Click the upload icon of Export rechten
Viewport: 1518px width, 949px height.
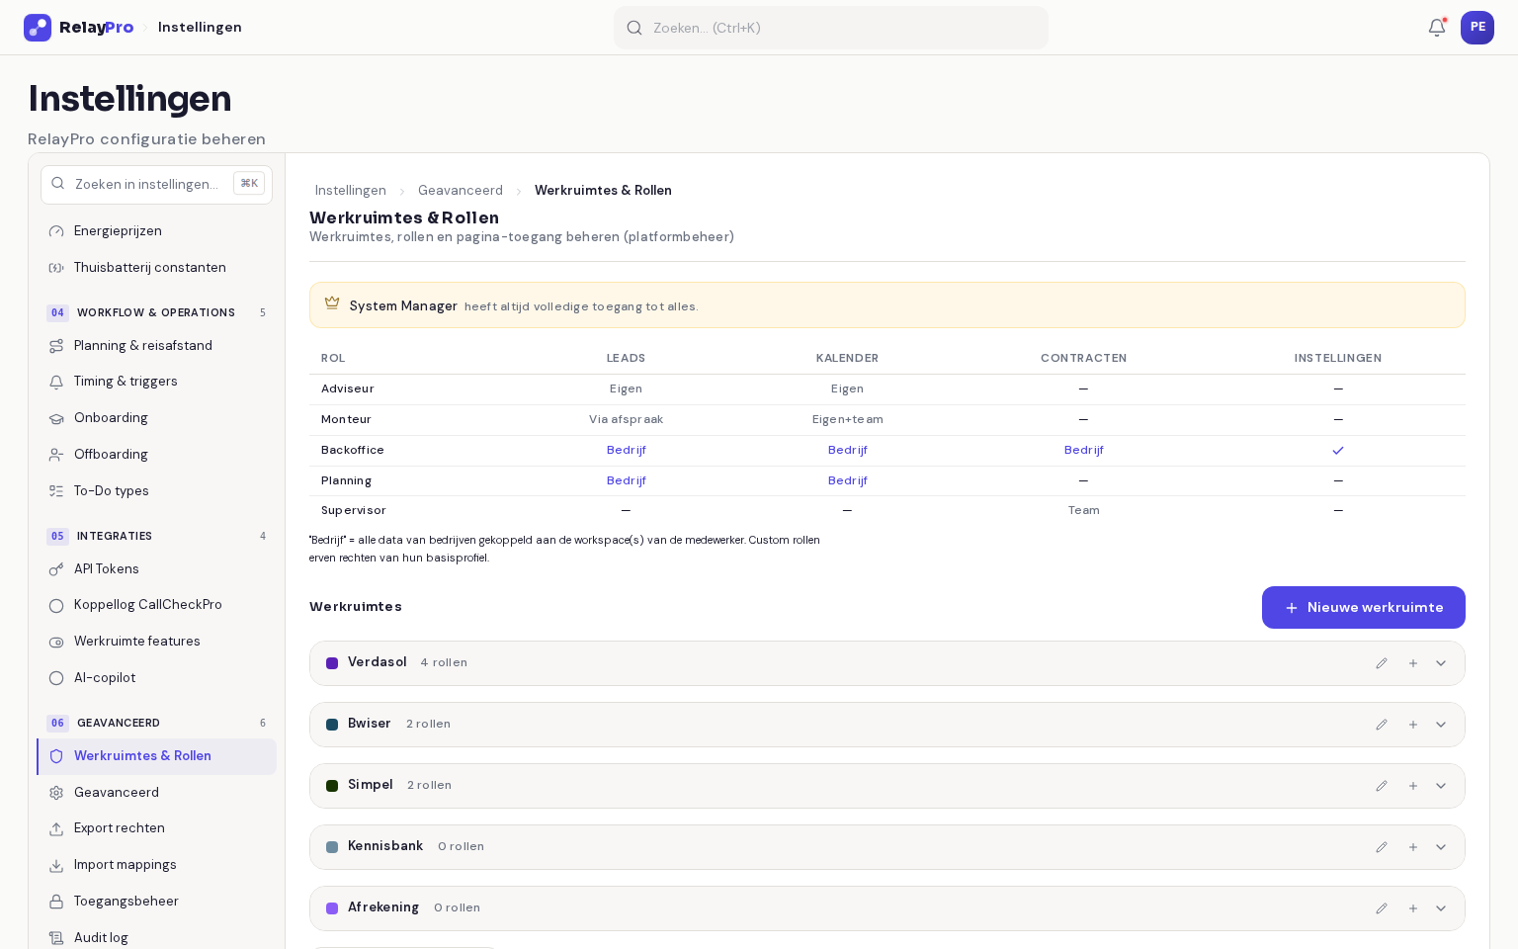click(x=56, y=828)
